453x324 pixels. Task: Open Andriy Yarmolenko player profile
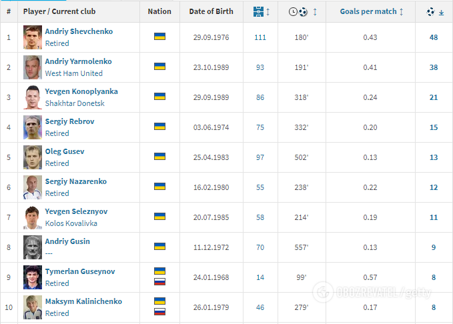pos(78,61)
